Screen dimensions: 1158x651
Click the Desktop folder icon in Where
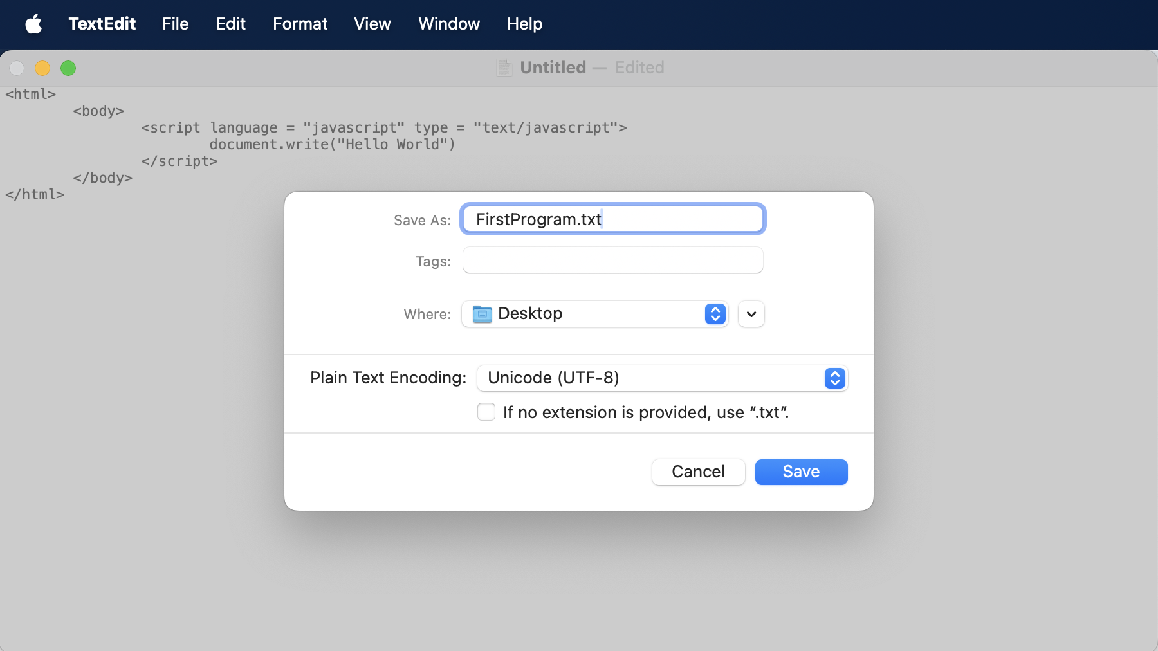[x=482, y=314]
